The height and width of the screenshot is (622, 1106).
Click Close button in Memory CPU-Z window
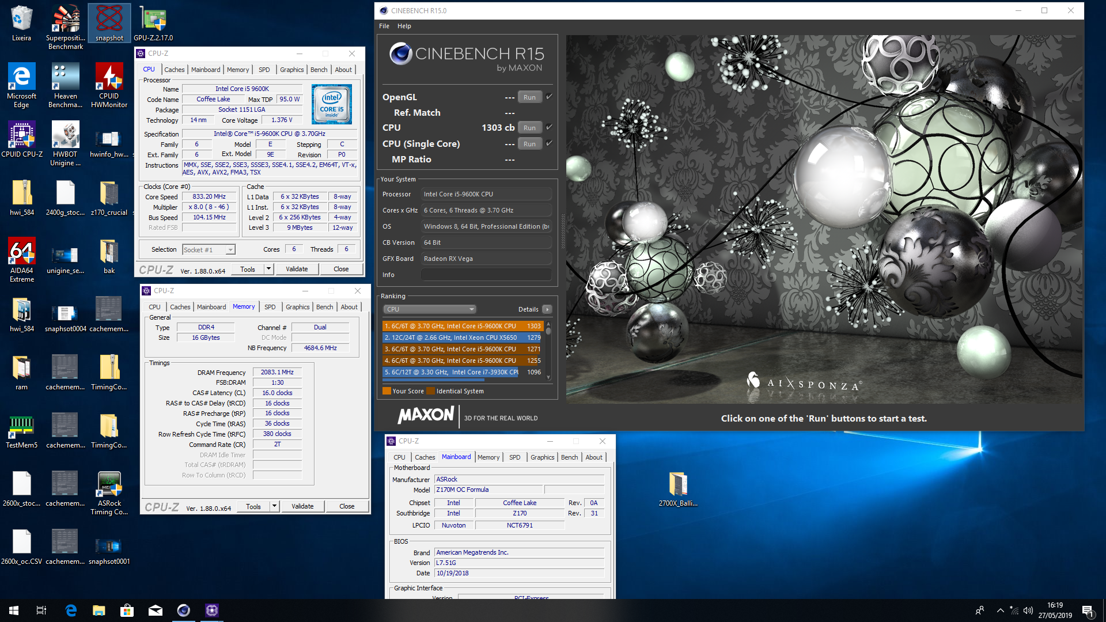click(347, 506)
